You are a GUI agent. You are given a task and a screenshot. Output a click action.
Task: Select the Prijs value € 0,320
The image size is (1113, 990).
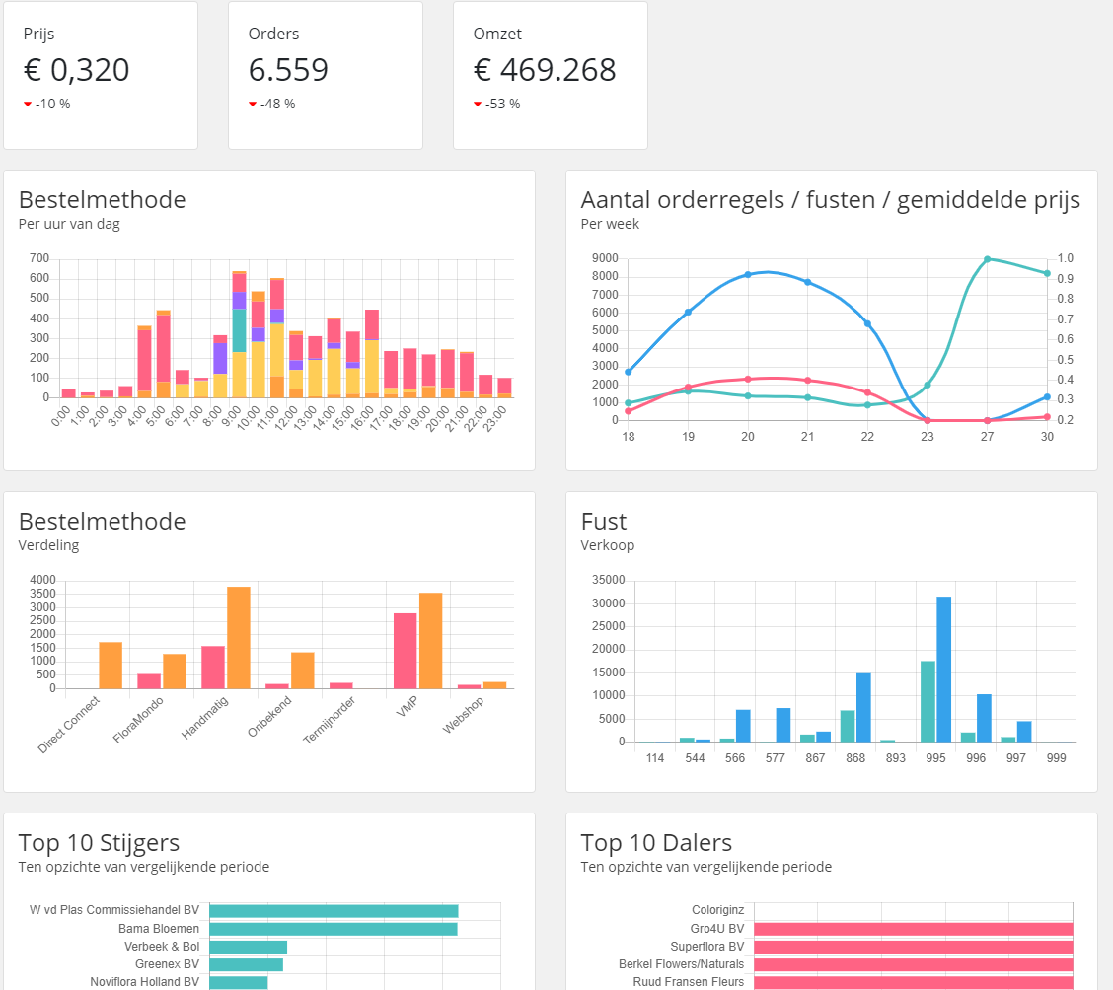tap(77, 69)
